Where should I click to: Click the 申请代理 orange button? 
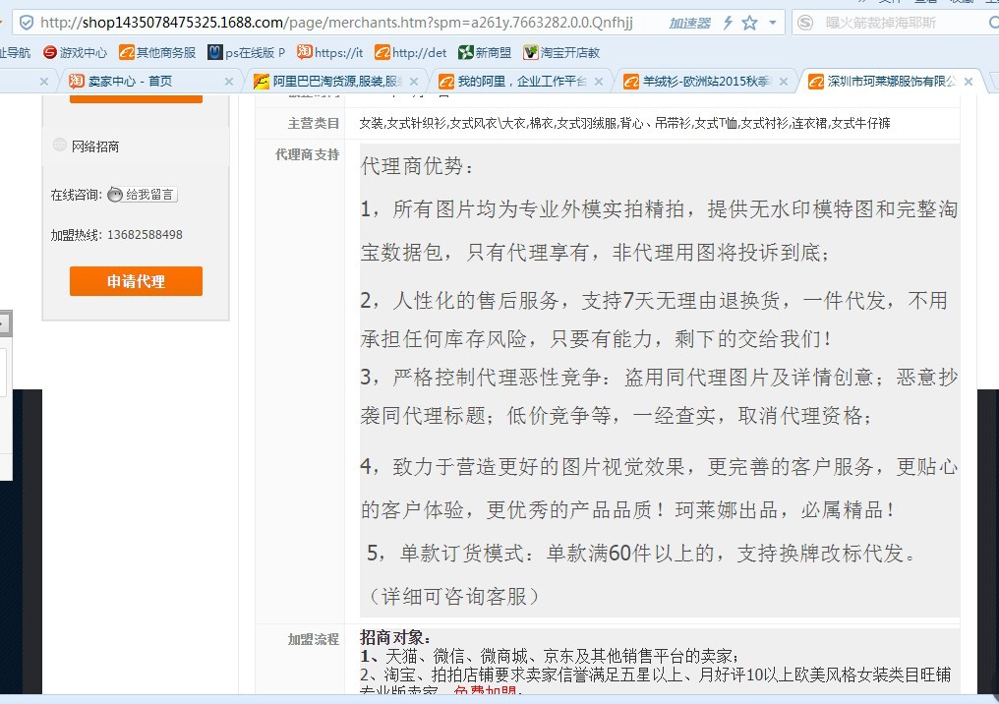coord(136,281)
